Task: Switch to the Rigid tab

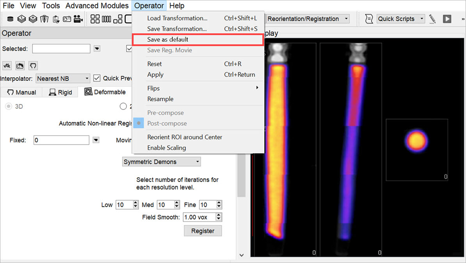Action: 60,92
